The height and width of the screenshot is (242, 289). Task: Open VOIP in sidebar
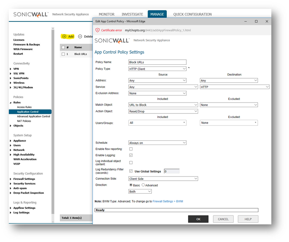[17, 164]
